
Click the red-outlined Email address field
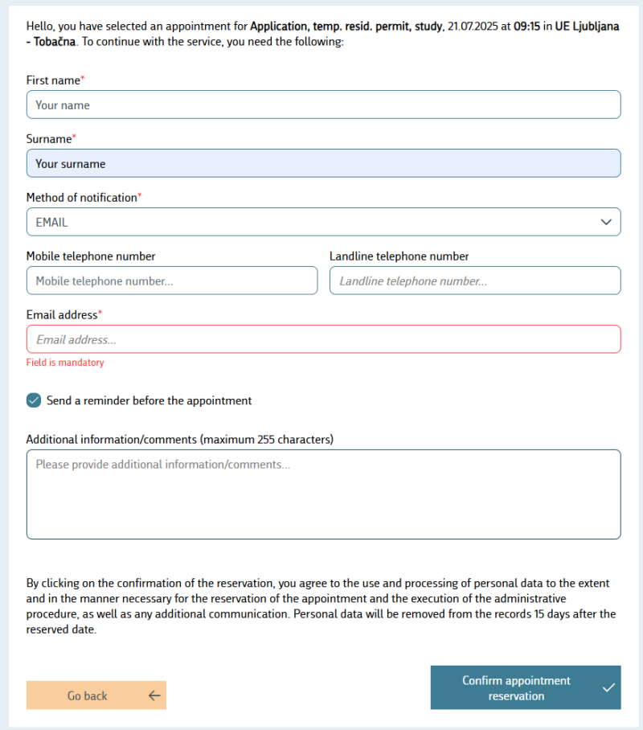(x=324, y=339)
